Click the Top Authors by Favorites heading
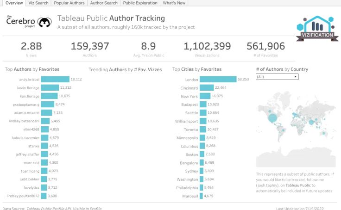341x210 pixels. tap(32, 69)
